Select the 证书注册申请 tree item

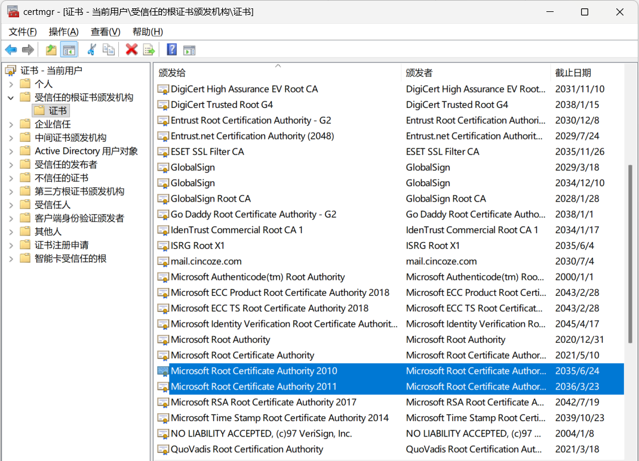click(x=61, y=245)
